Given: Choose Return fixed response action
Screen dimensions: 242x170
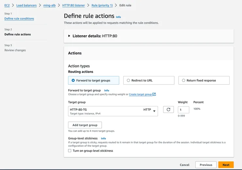Looking at the screenshot, I should (183, 80).
